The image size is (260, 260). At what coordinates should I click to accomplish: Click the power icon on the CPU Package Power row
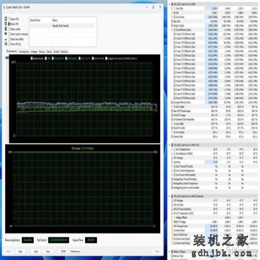pos(172,226)
